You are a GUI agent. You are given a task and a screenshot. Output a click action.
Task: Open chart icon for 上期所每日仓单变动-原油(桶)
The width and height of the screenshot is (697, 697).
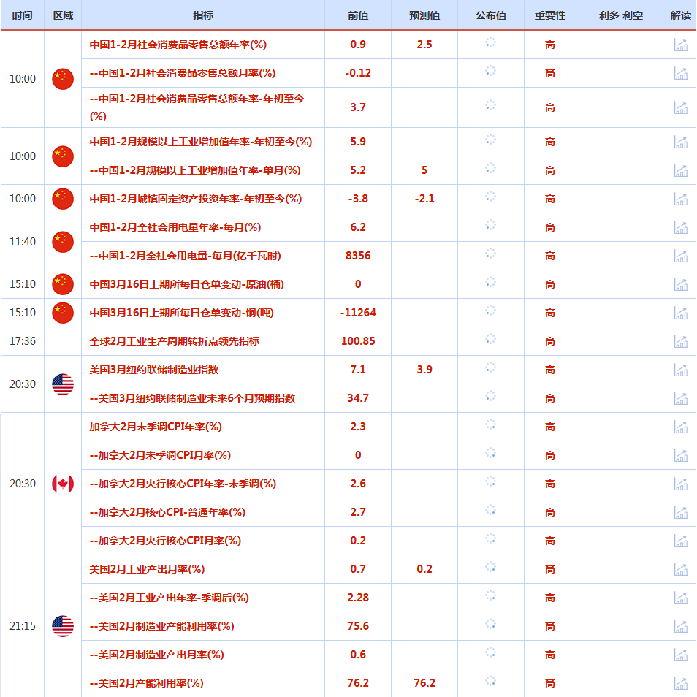[680, 284]
